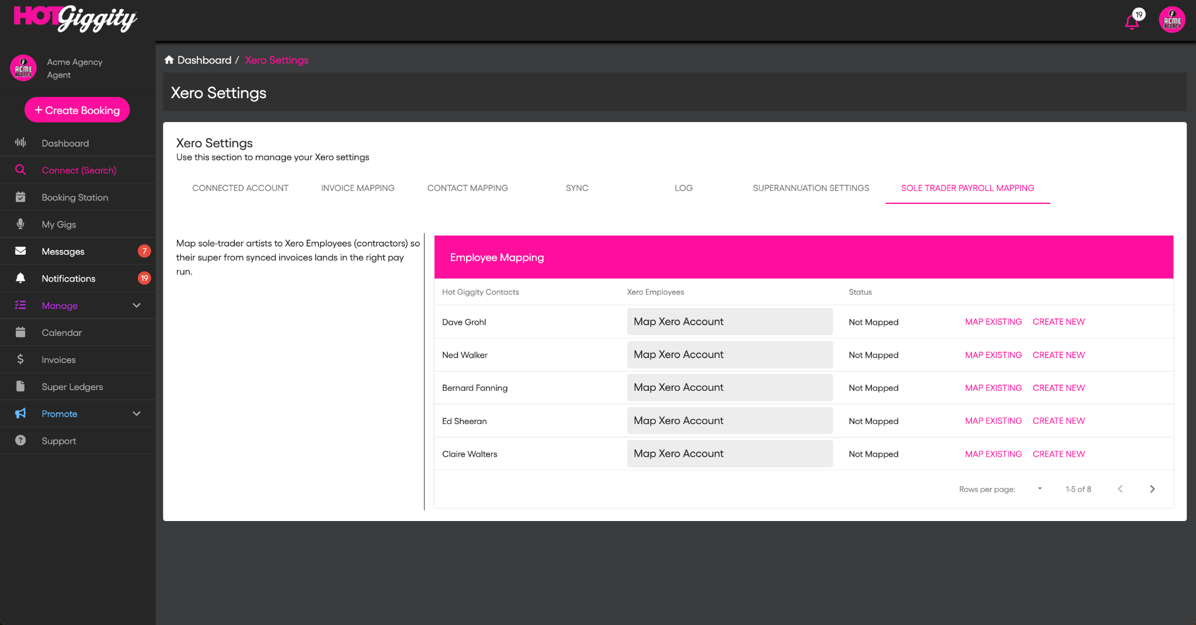1196x625 pixels.
Task: Click the Messages unread badge showing 7
Action: 144,251
